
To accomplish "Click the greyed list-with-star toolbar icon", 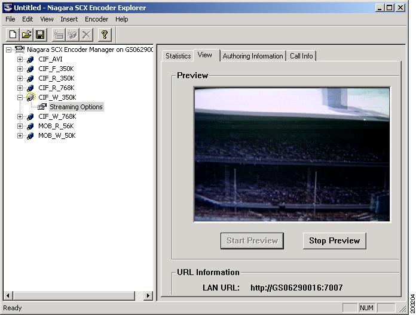I will (x=59, y=35).
